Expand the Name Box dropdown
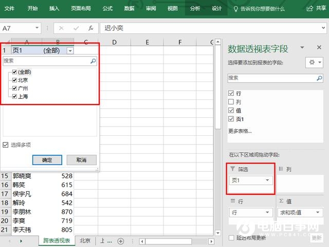Viewport: 329px width, 247px height. pyautogui.click(x=37, y=28)
